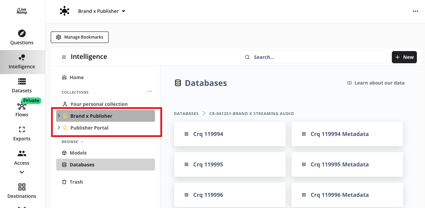Click the Manage Bookmarks button
425x208 pixels.
coord(80,37)
